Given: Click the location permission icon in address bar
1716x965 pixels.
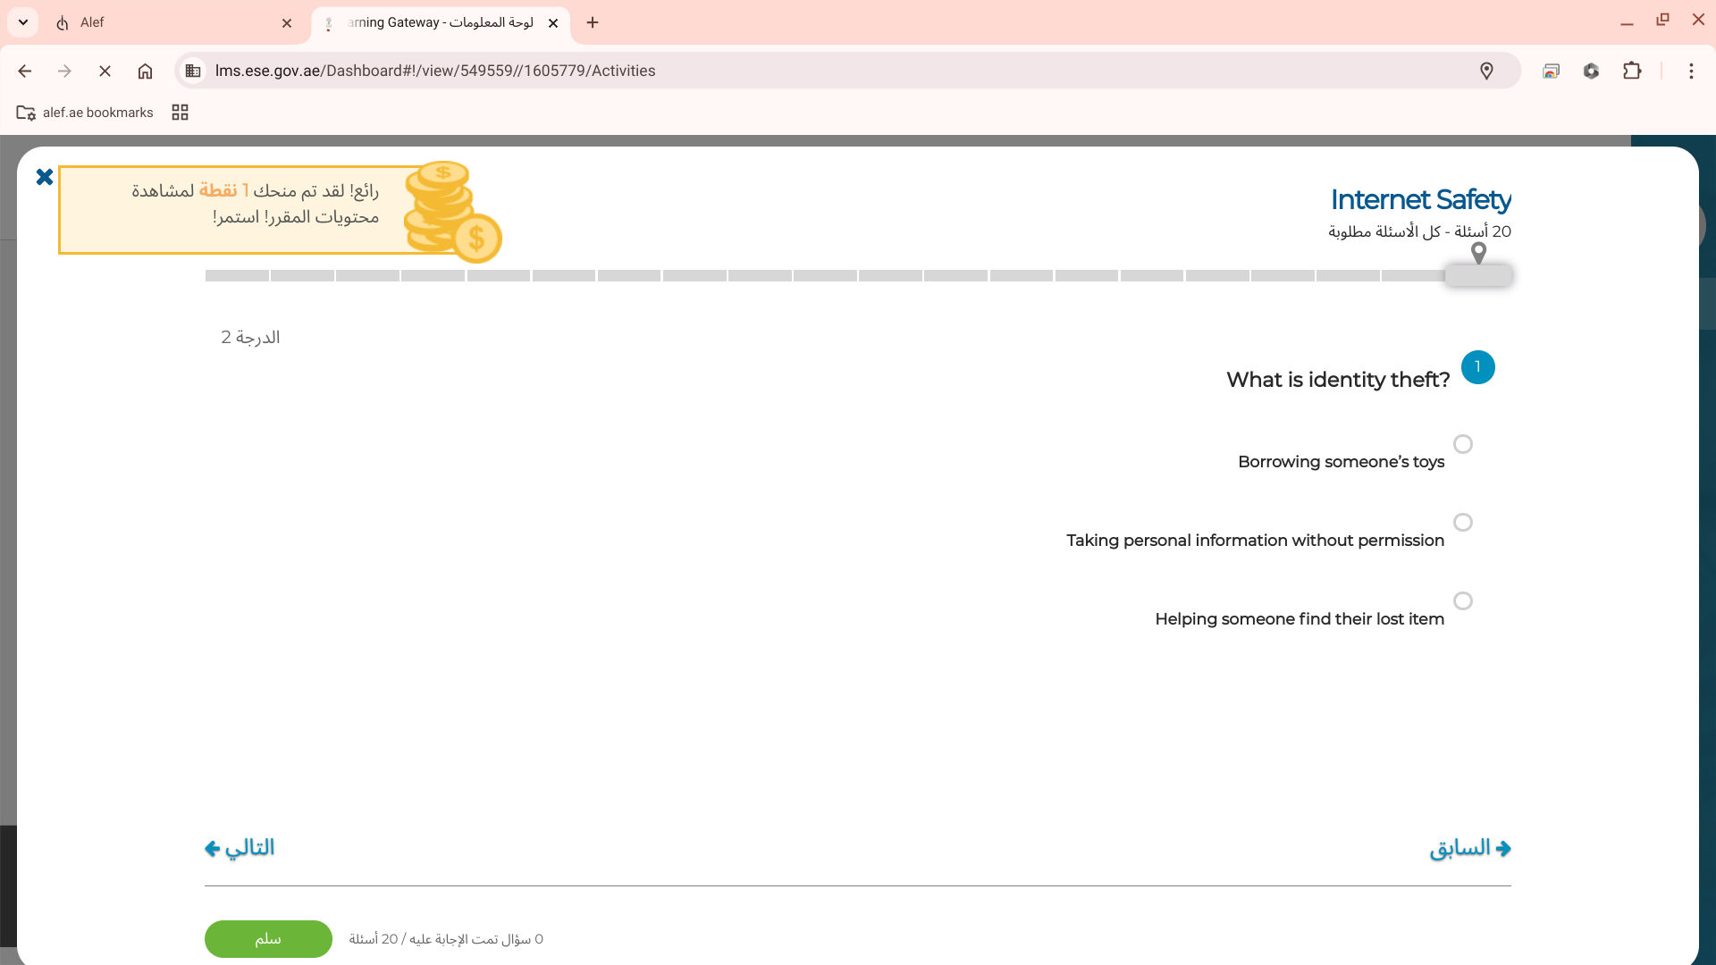Looking at the screenshot, I should coord(1486,71).
